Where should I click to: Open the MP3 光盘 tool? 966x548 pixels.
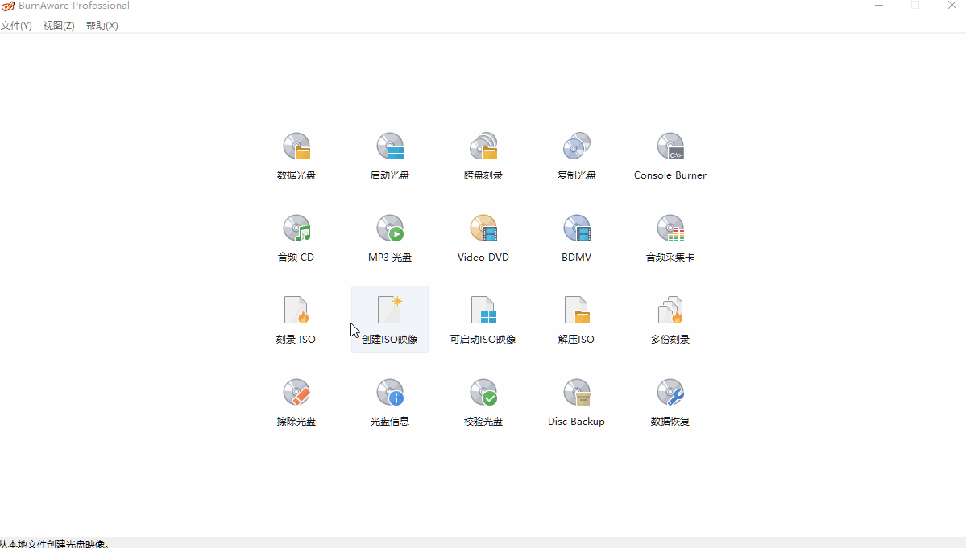pyautogui.click(x=390, y=237)
